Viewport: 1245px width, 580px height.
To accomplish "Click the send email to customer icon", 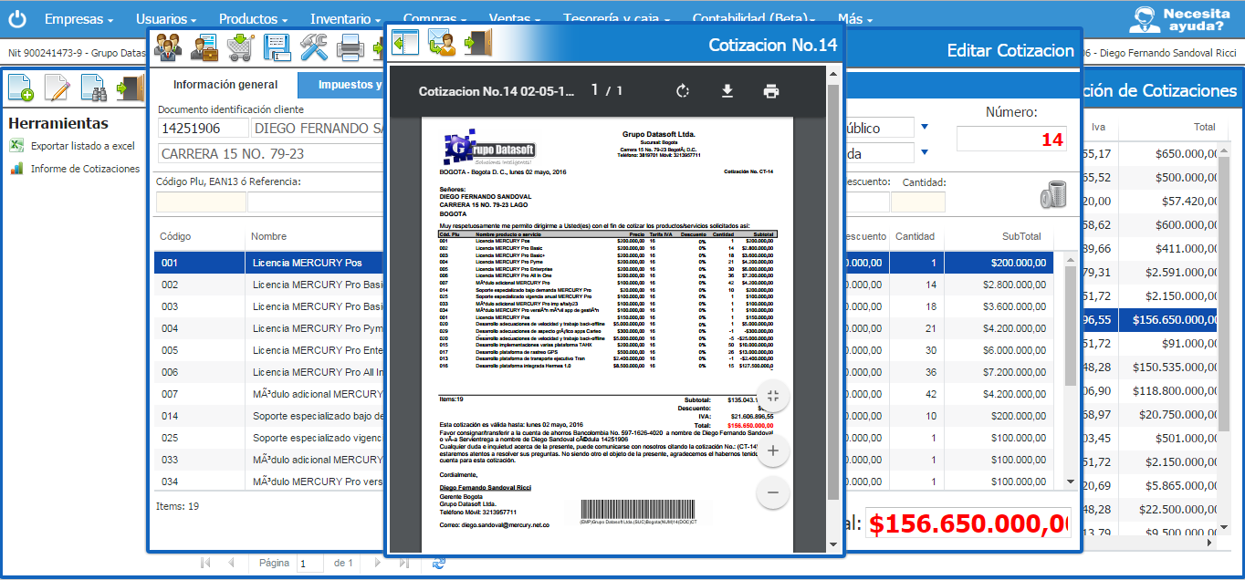I will [x=442, y=42].
